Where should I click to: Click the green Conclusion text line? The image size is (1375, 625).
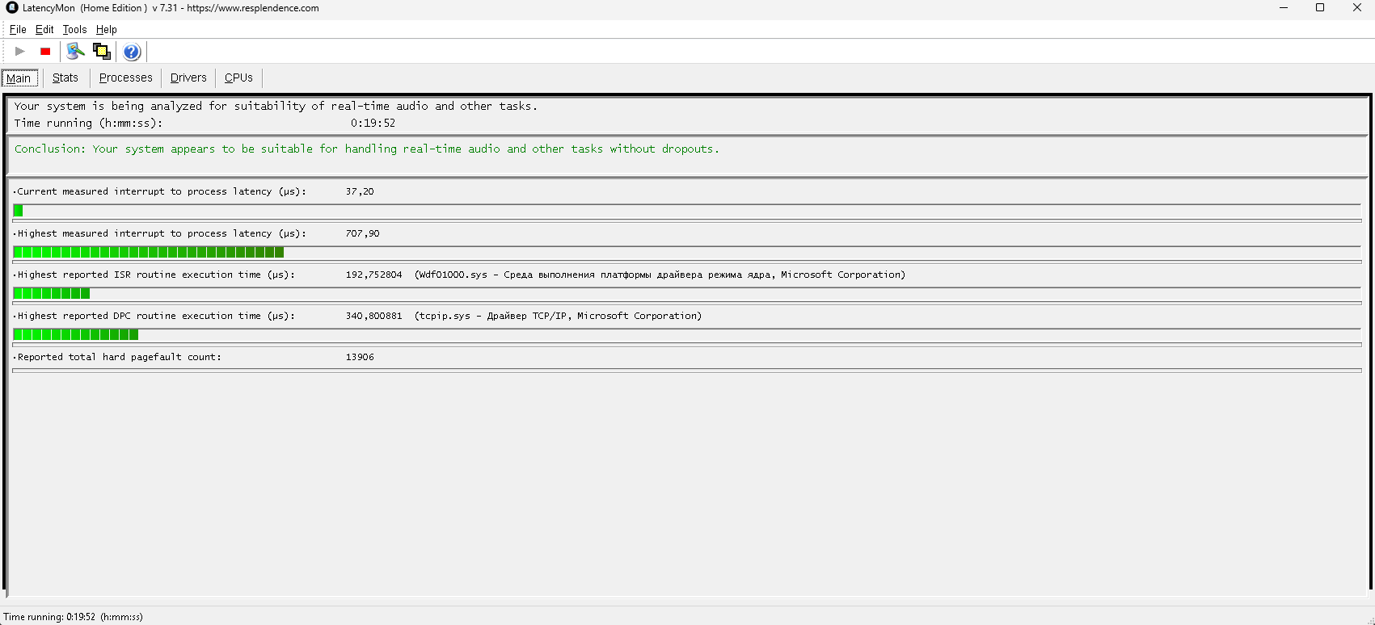pyautogui.click(x=367, y=149)
